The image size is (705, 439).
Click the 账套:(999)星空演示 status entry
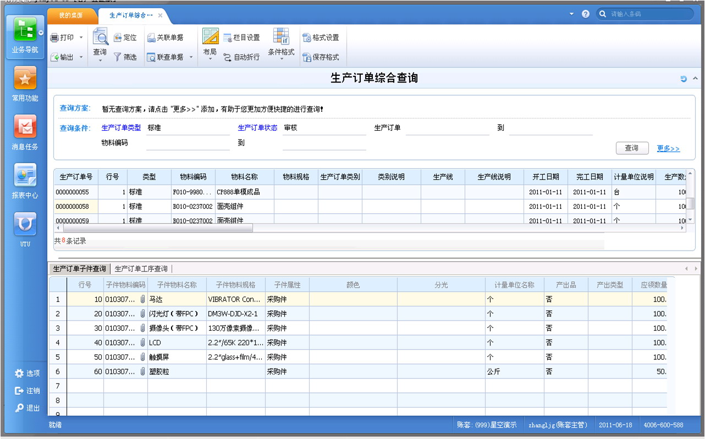(487, 425)
